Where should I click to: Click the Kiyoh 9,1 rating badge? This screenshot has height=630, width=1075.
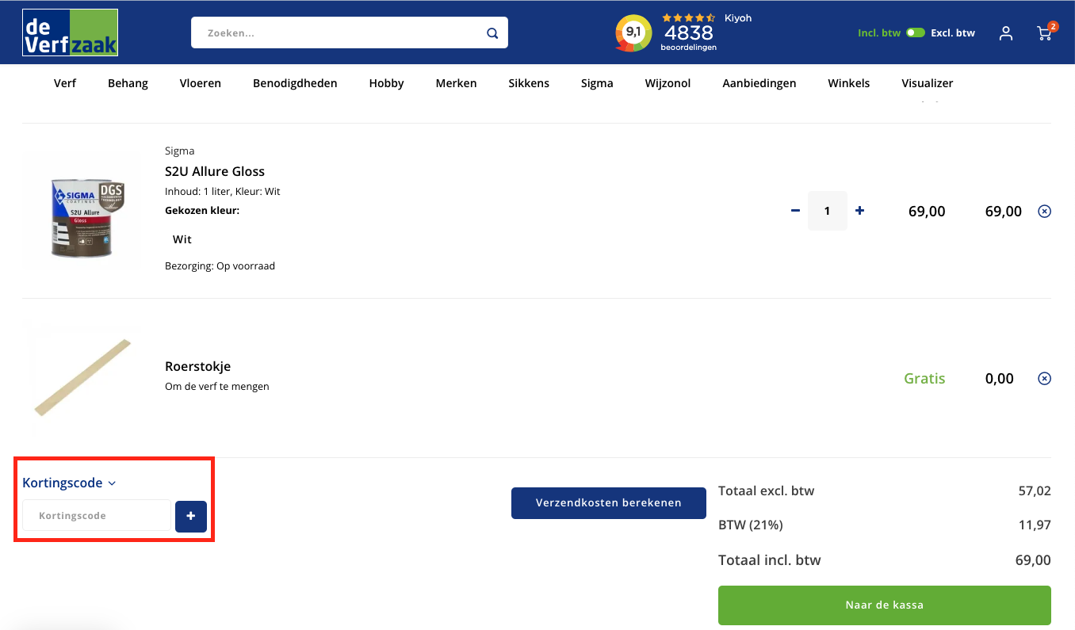[x=633, y=33]
